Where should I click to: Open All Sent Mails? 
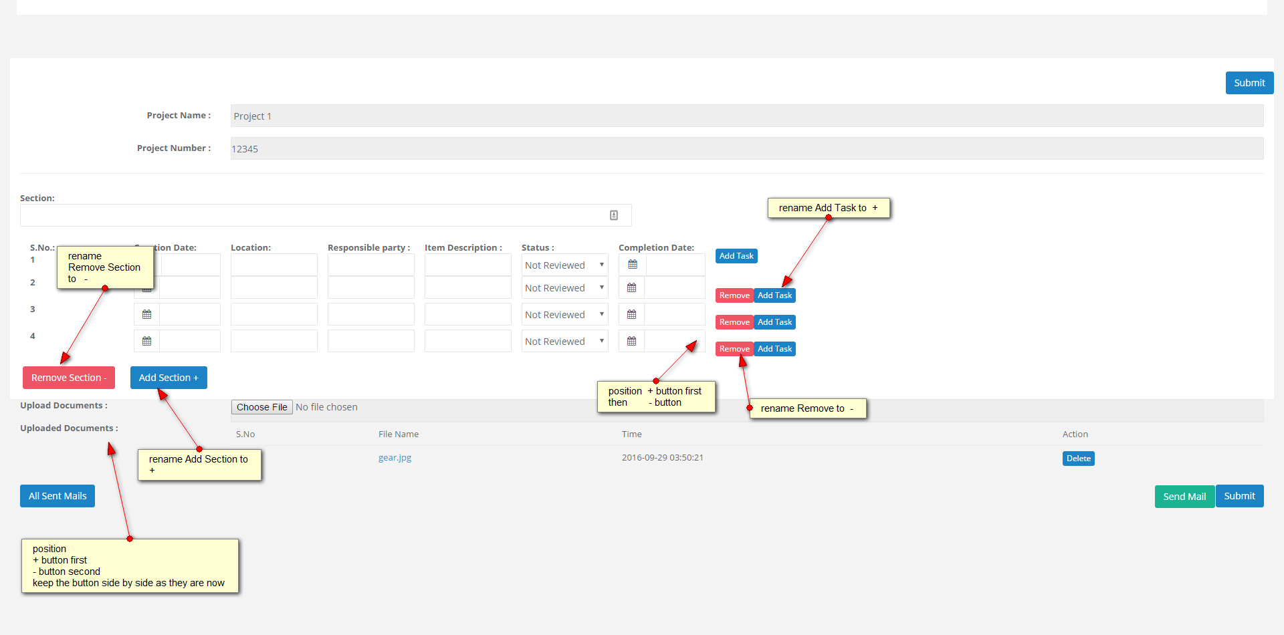point(58,496)
